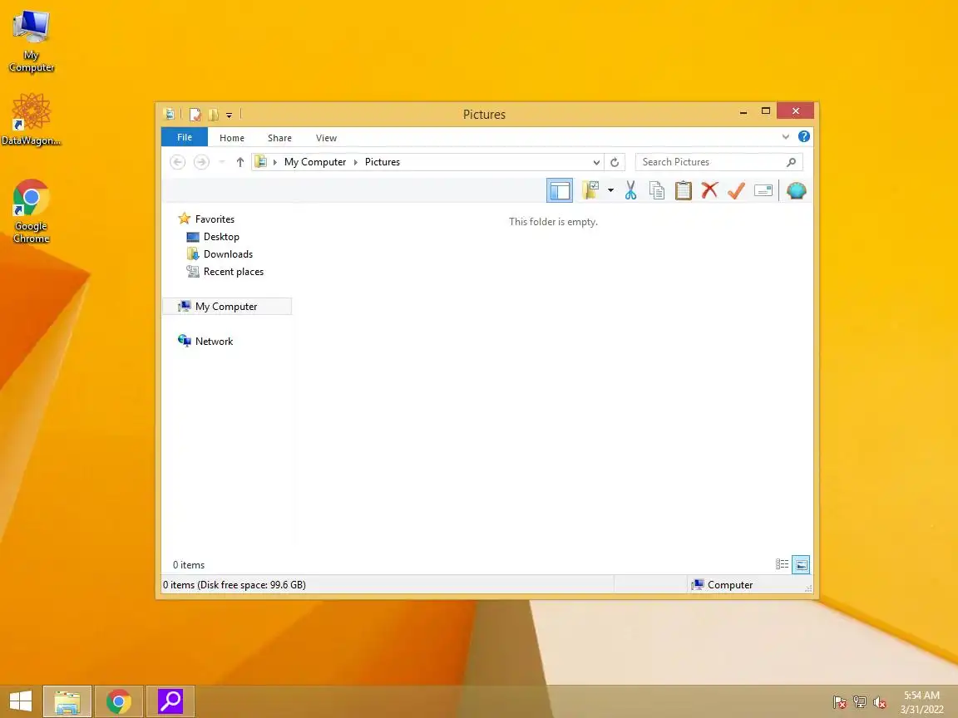Switch to the Share ribbon tab
The width and height of the screenshot is (958, 718).
pos(279,138)
